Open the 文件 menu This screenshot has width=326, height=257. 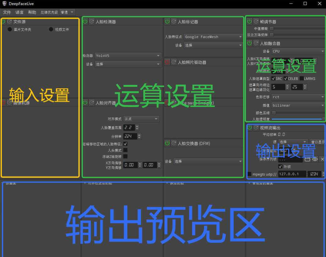[7, 12]
